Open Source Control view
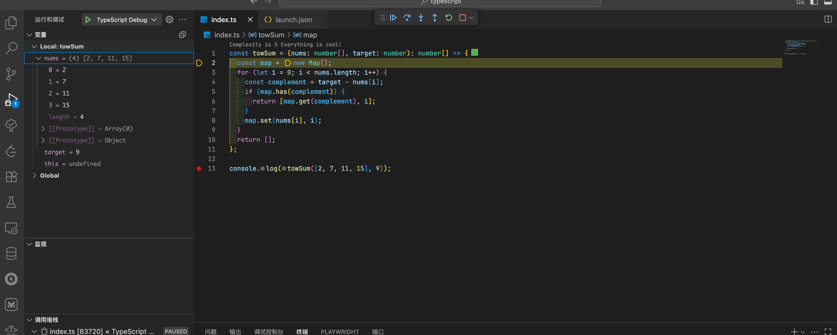 (11, 74)
